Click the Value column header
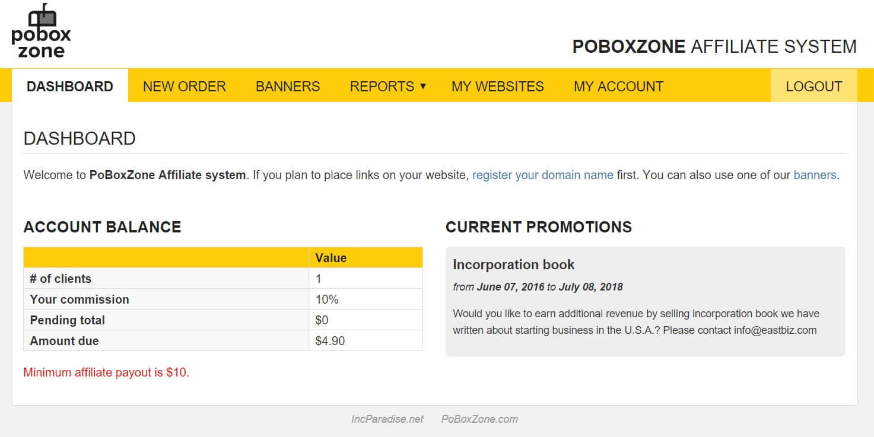874x437 pixels. point(366,257)
